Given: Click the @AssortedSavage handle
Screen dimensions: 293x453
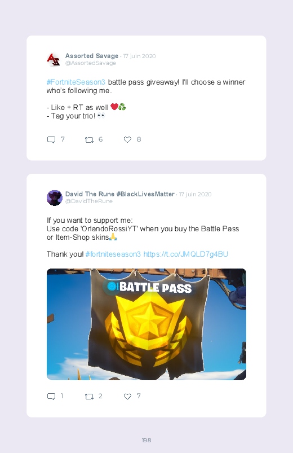Looking at the screenshot, I should pos(91,63).
